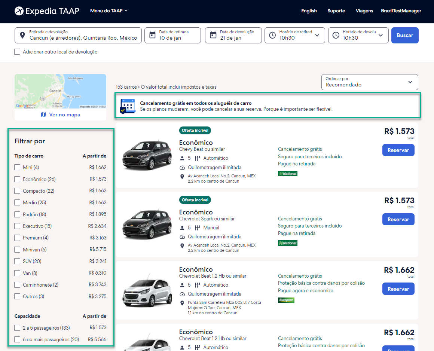Screen dimensions: 434x351
Task: Click the Europcar logo on the R$ 1.662 listing
Action: coord(286,300)
